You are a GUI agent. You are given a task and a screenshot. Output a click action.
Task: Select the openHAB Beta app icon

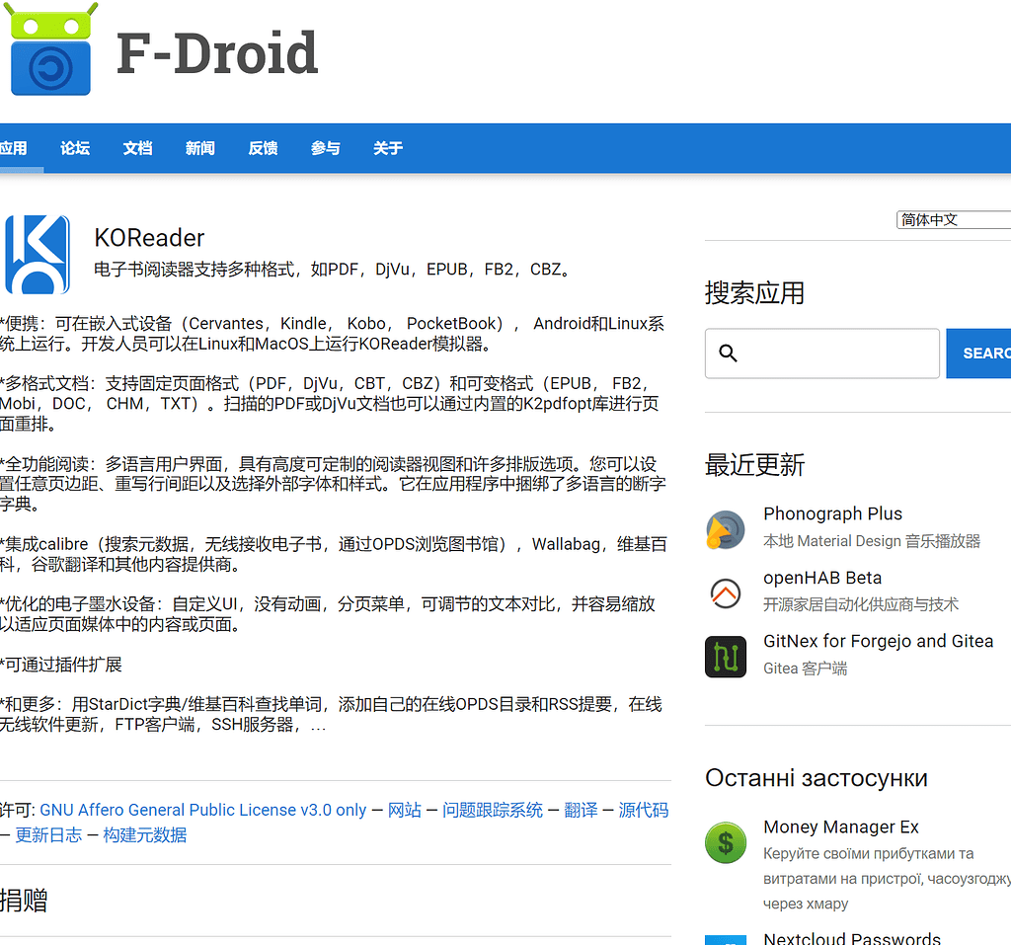click(726, 593)
